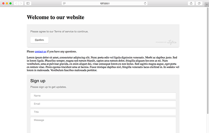Click the Message text area
Screen dimensions: 209x133
pos(103,125)
